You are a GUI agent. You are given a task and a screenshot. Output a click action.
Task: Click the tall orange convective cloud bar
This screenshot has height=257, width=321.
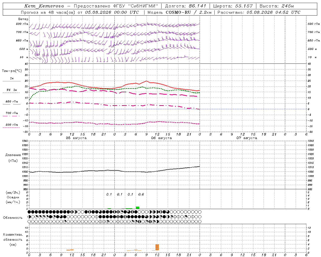coord(157,247)
